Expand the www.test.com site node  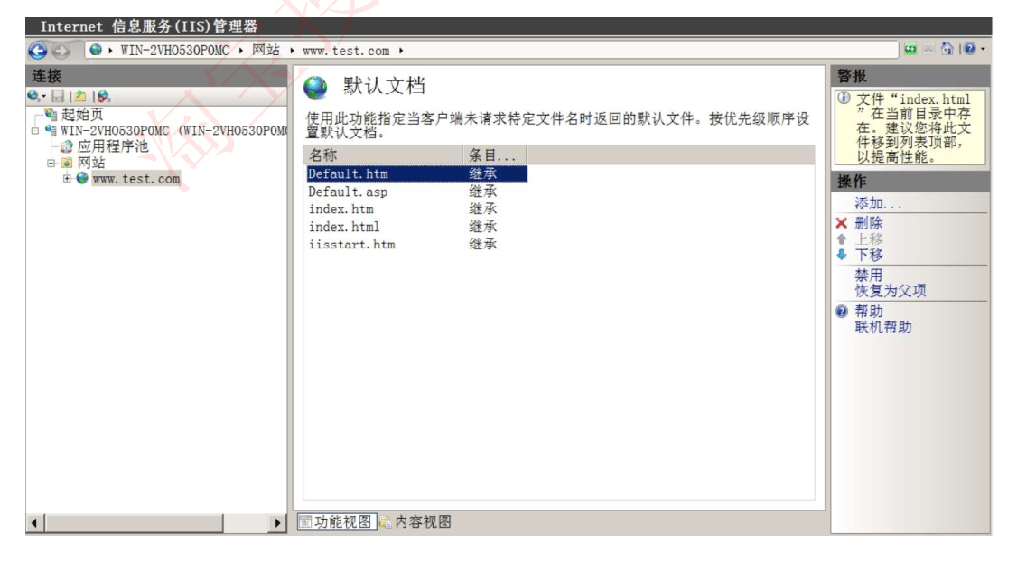[x=67, y=179]
